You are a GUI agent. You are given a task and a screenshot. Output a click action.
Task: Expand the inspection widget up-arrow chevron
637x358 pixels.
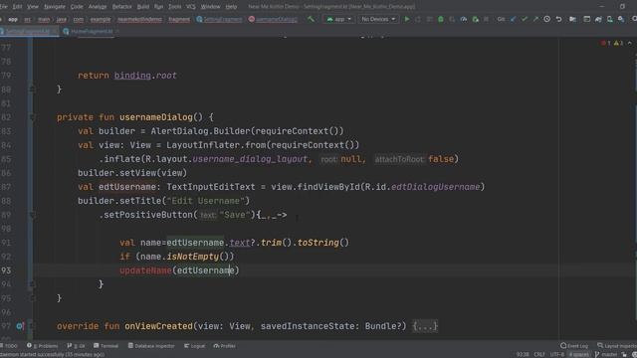tap(629, 43)
